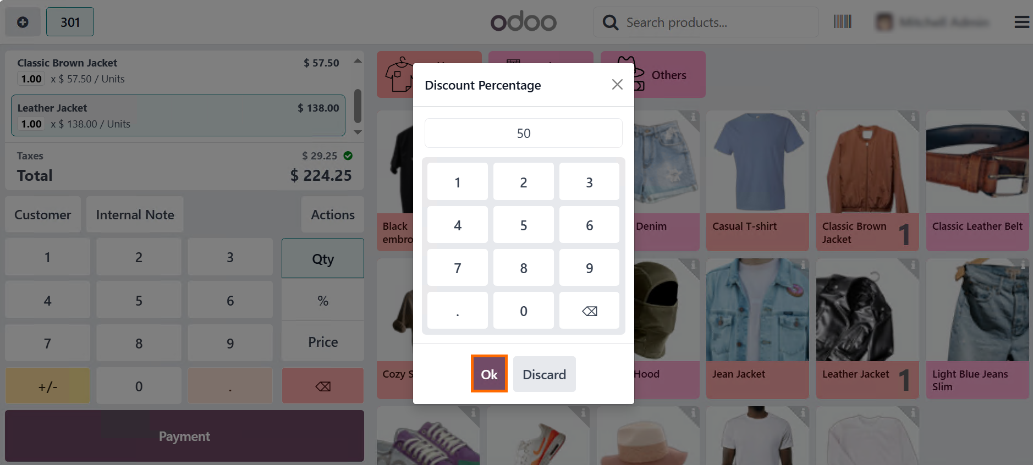This screenshot has width=1033, height=465.
Task: Click the backspace key in discount dialog
Action: (589, 311)
